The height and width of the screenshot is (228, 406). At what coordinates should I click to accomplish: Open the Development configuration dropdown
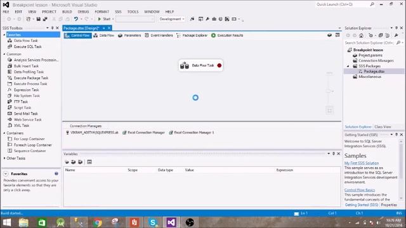pos(171,19)
